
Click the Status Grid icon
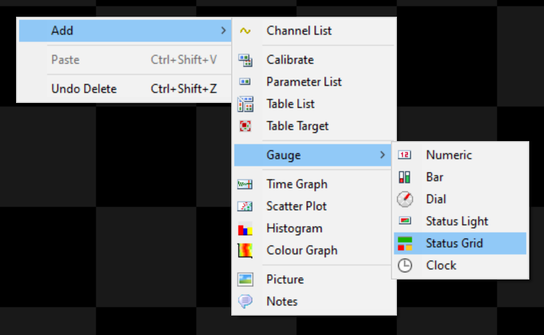point(405,243)
